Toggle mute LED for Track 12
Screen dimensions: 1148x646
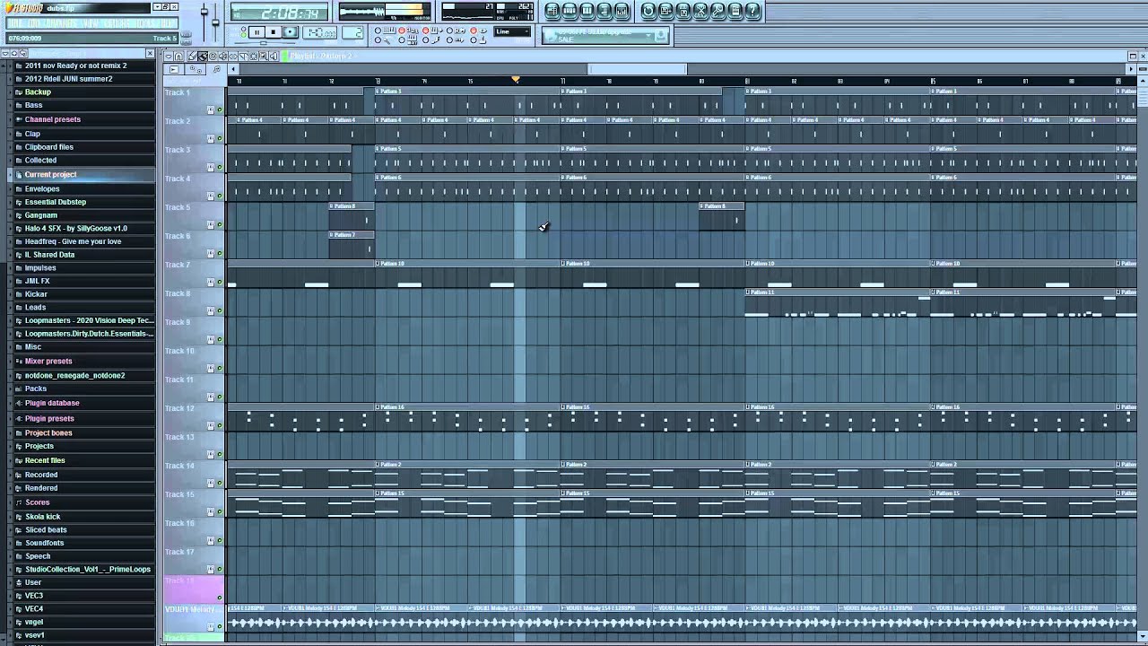tap(220, 425)
